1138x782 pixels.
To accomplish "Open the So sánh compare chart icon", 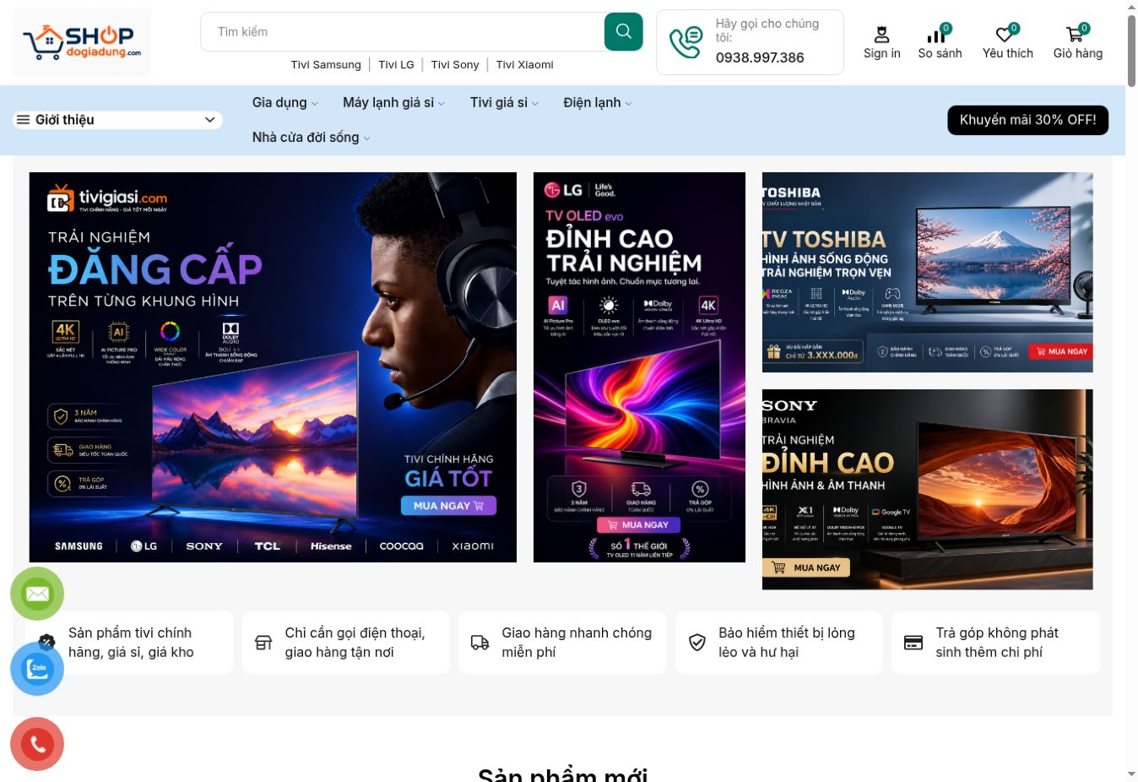I will coord(936,35).
